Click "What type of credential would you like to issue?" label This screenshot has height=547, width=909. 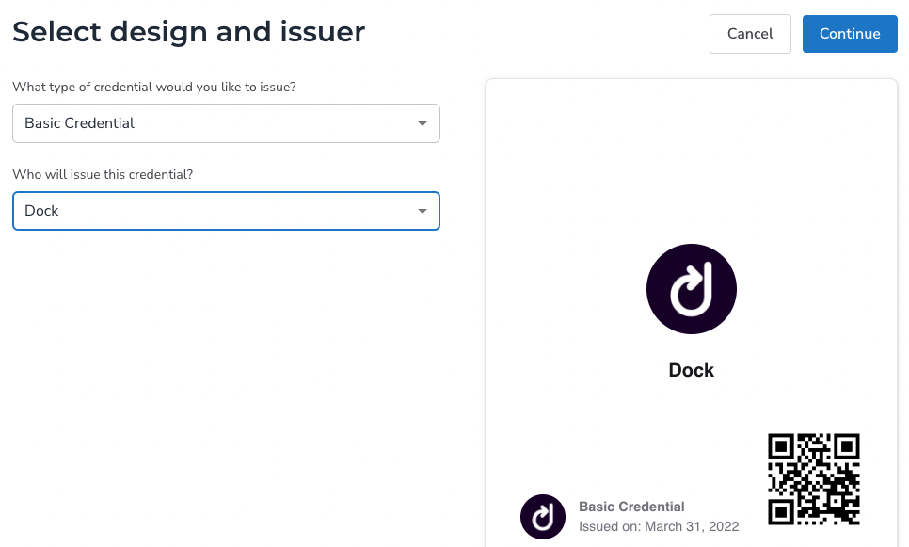coord(154,87)
